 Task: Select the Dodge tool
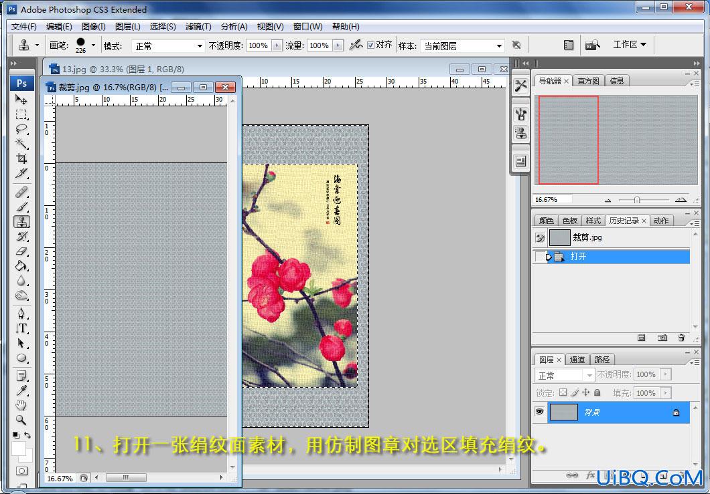pyautogui.click(x=21, y=295)
